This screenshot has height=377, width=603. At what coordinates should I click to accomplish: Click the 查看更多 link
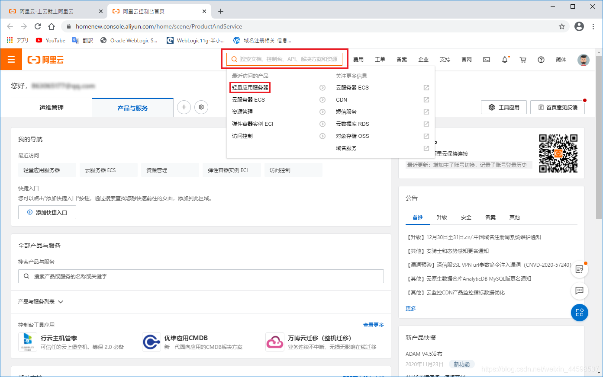pyautogui.click(x=374, y=325)
